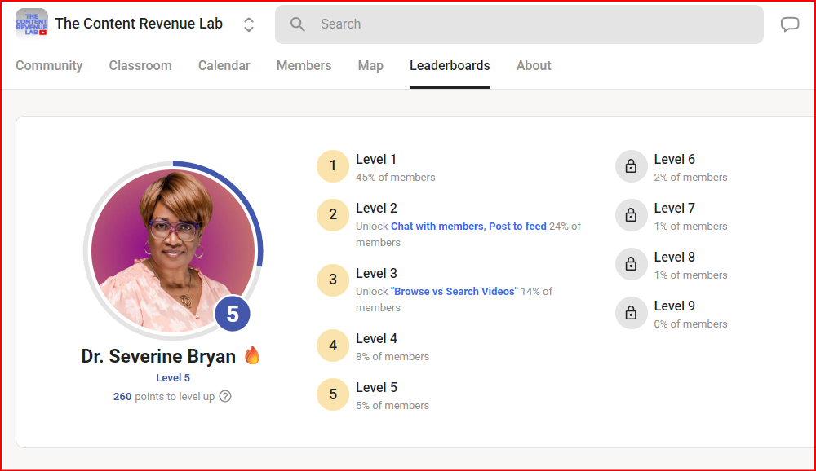Viewport: 816px width, 471px height.
Task: Open the "Browse vs Search Videos" link
Action: coord(454,292)
